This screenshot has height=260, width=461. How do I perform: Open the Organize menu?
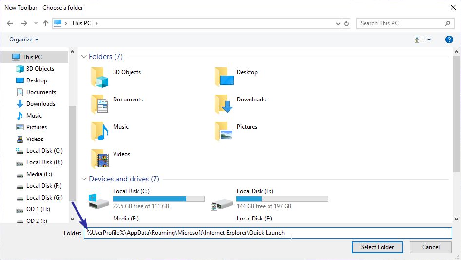[x=23, y=40]
